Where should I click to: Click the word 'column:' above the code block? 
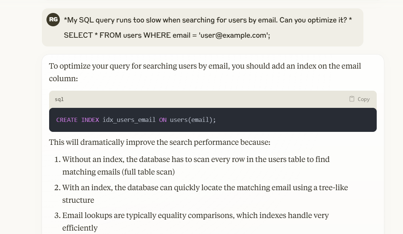pyautogui.click(x=63, y=79)
